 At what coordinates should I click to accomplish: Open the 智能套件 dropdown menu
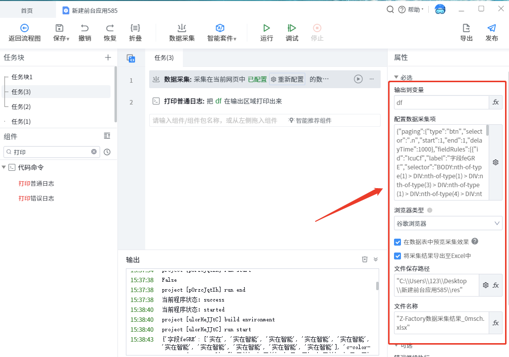coord(222,33)
